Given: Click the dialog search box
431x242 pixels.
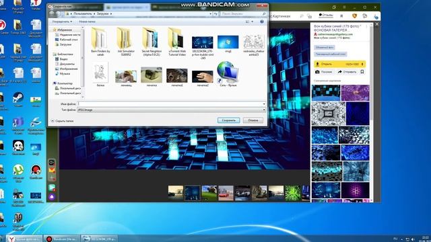Looking at the screenshot, I should 243,13.
